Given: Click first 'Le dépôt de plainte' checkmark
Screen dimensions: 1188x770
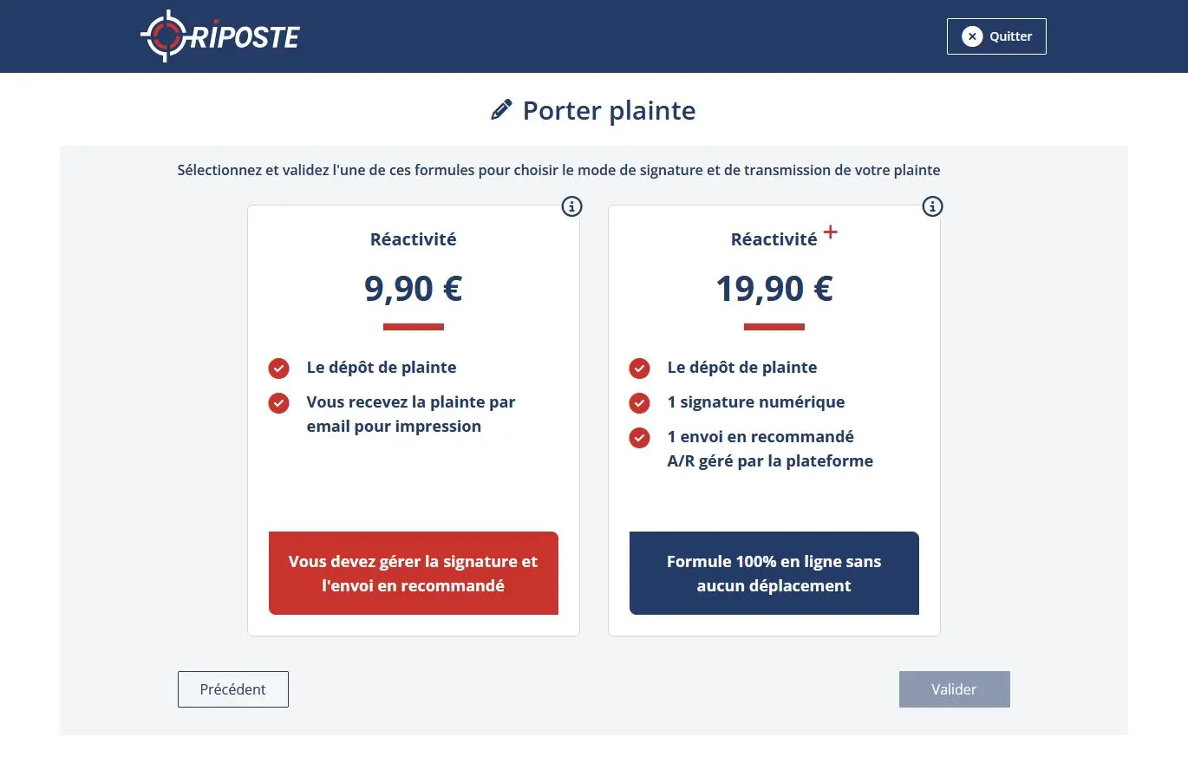Looking at the screenshot, I should [x=278, y=368].
